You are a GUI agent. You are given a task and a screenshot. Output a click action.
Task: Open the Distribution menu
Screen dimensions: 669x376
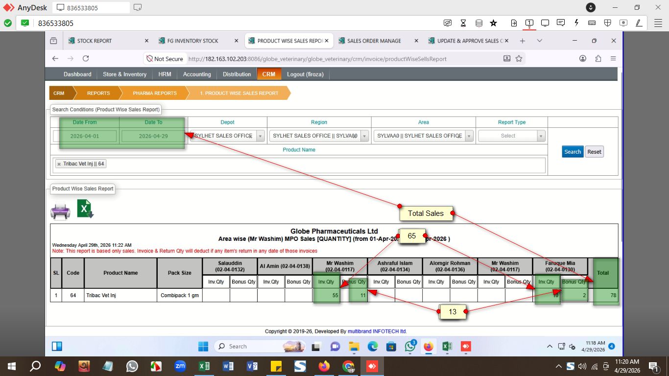click(x=237, y=74)
